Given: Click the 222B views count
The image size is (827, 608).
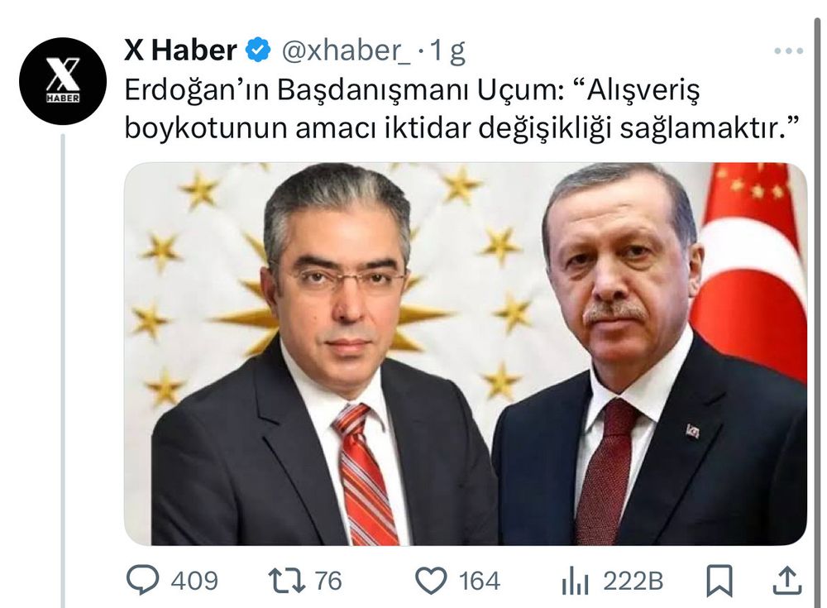Looking at the screenshot, I should (633, 581).
